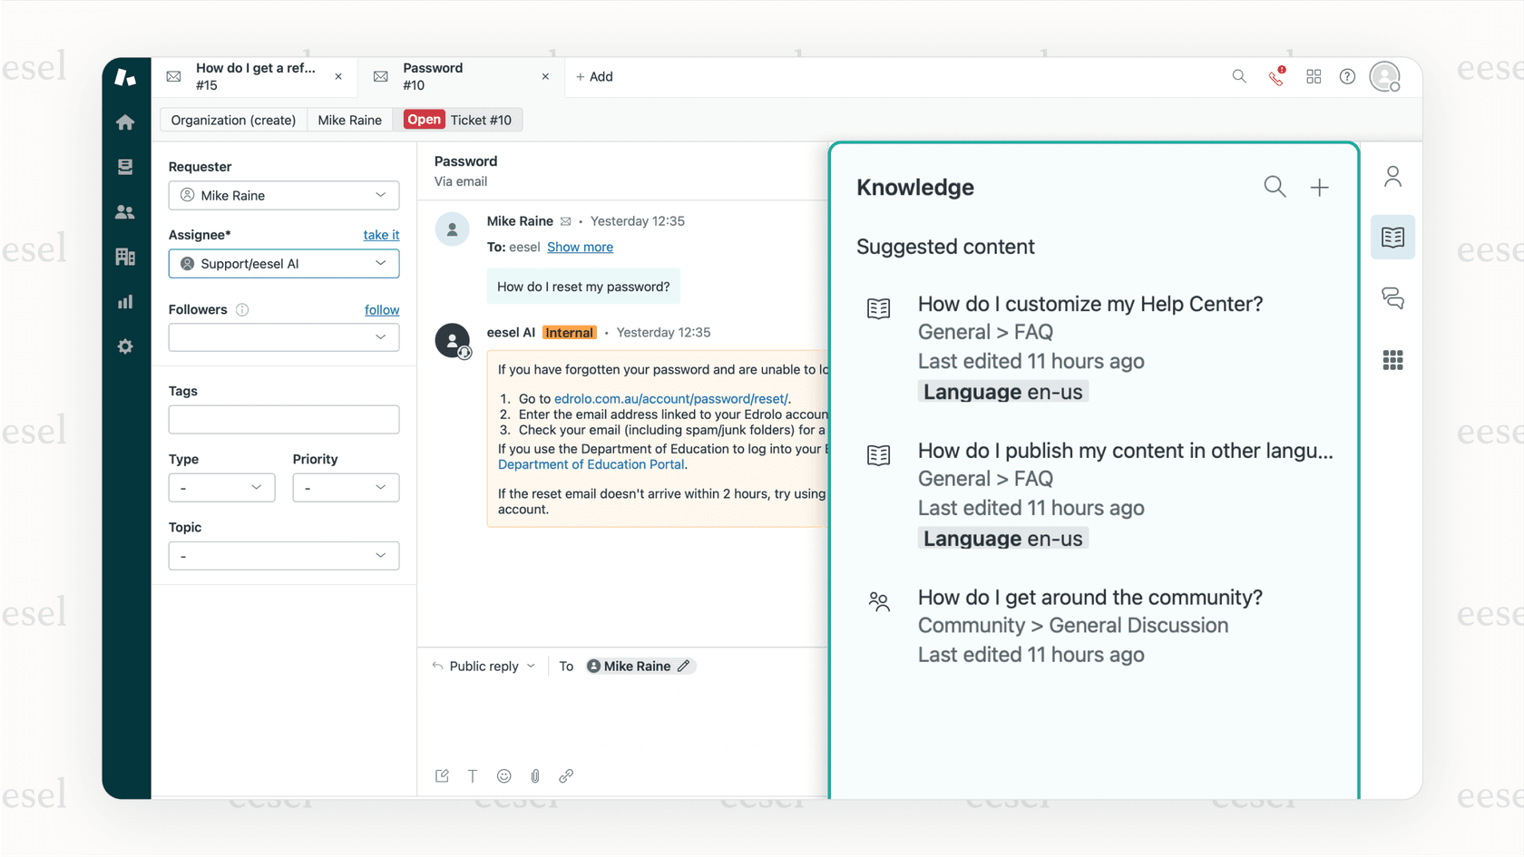Select the Views icon in the left sidebar
Viewport: 1524px width, 857px height.
click(125, 166)
